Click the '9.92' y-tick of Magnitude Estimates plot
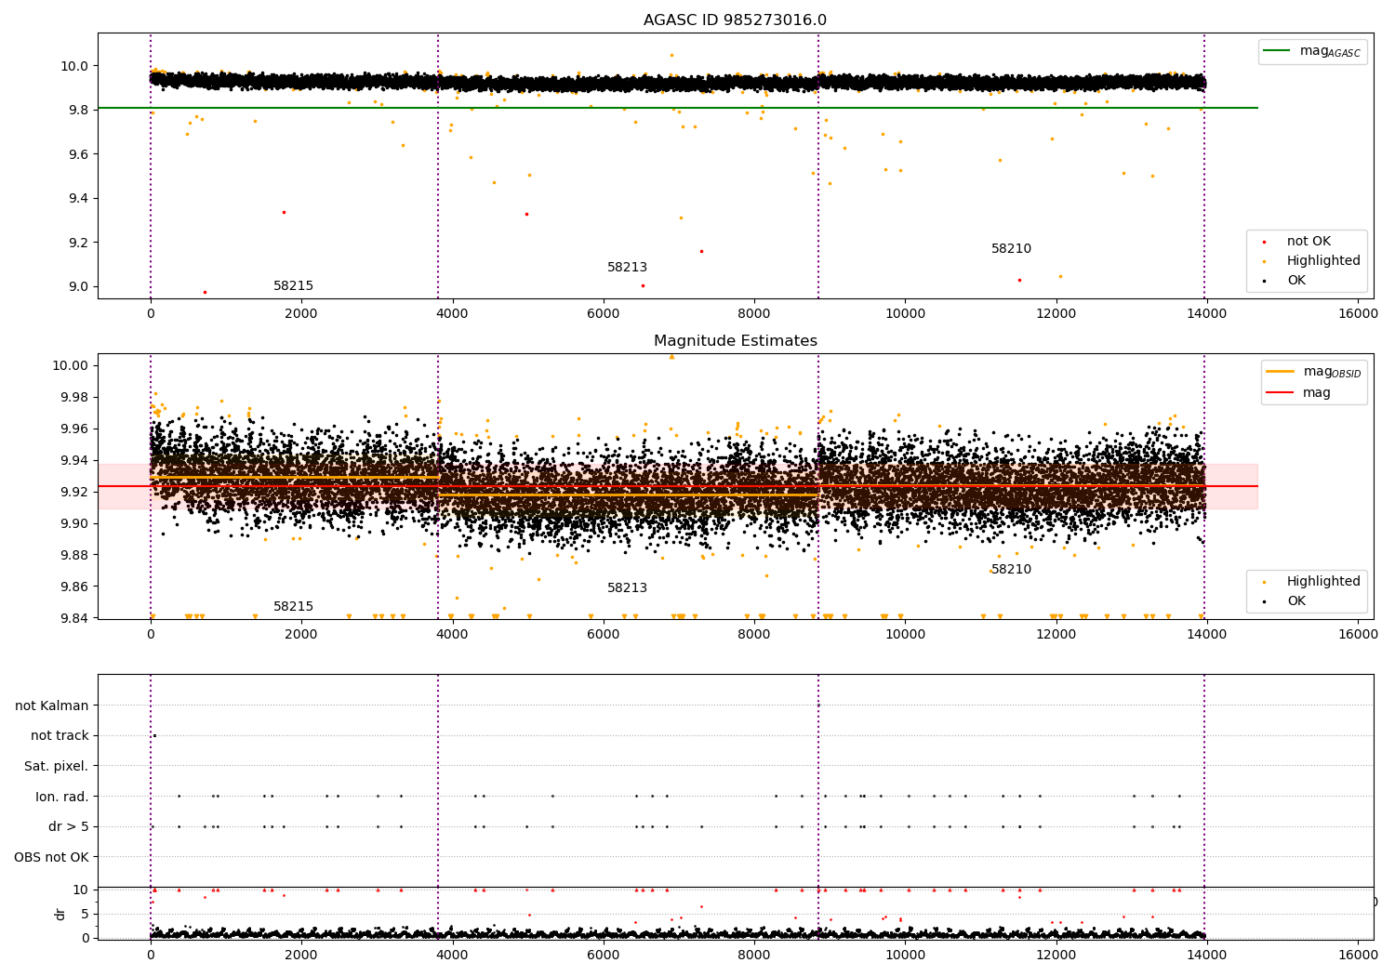The height and width of the screenshot is (976, 1395). (x=73, y=492)
